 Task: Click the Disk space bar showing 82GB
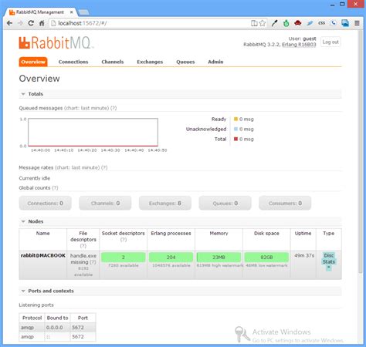[266, 257]
